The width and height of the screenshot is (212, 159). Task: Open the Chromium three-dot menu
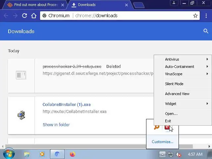coord(206,16)
